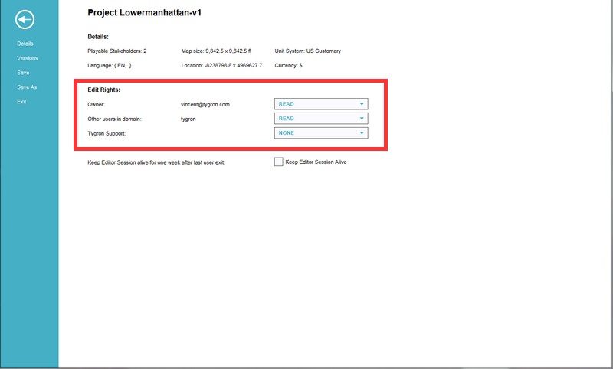This screenshot has height=369, width=613.
Task: Open the Details section in sidebar
Action: [25, 44]
